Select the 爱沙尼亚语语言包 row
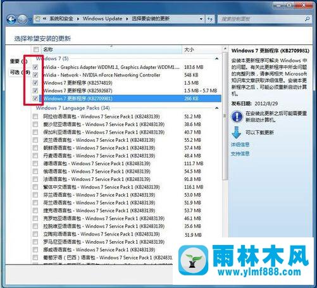 [127, 124]
